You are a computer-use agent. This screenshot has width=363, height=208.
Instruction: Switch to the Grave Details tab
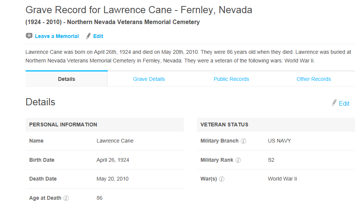pyautogui.click(x=149, y=79)
